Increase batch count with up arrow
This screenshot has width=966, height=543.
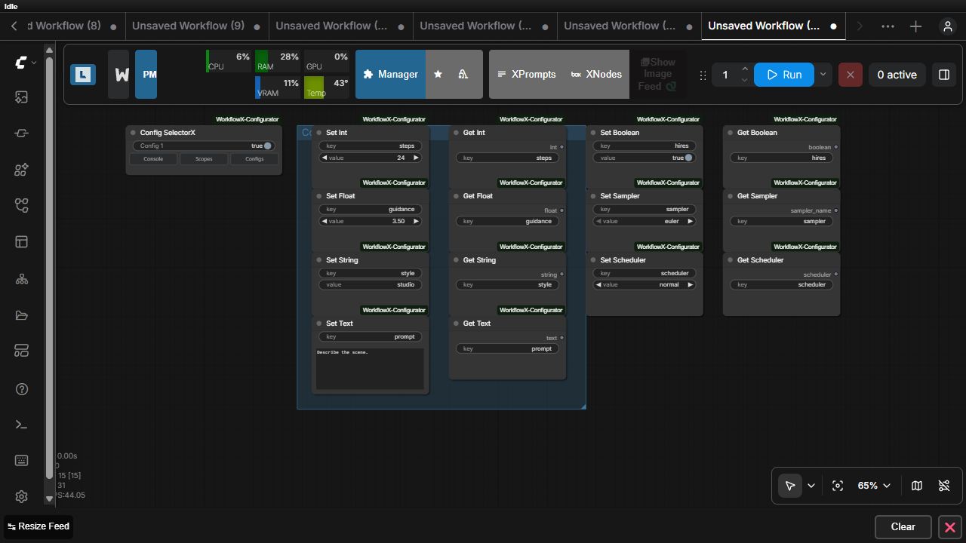click(x=745, y=69)
